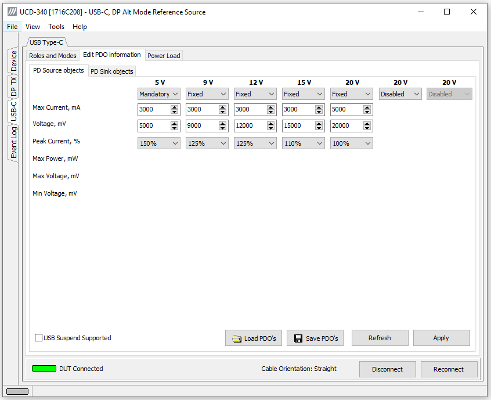Open the Tools menu
Screen dimensions: 491x400
pos(56,27)
